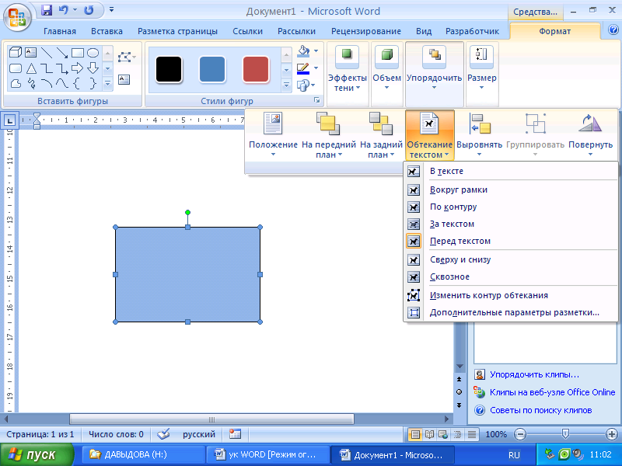Click the spelling check status icon

(x=163, y=434)
